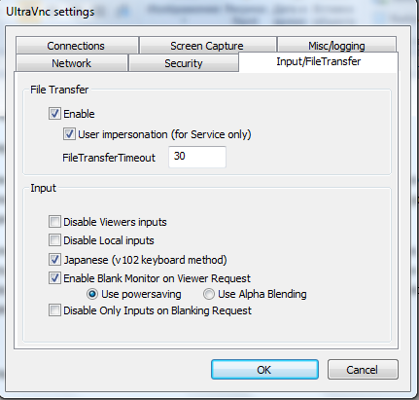Open the Security tab

tap(184, 63)
